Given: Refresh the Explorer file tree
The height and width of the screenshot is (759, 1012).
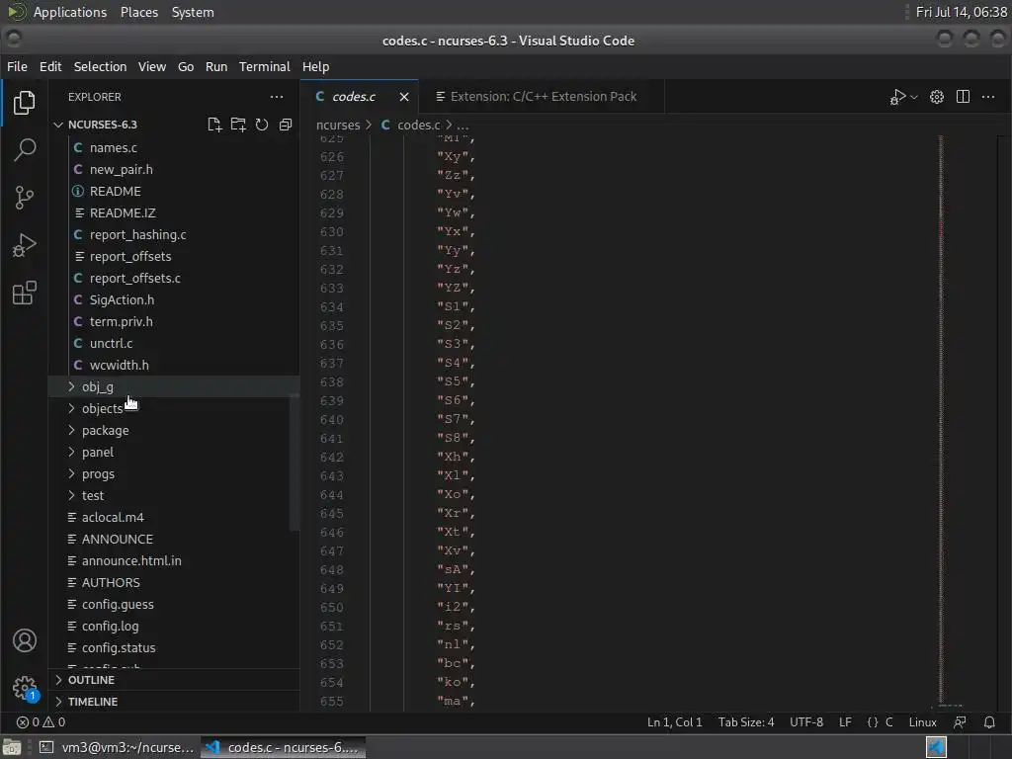Looking at the screenshot, I should pos(261,125).
